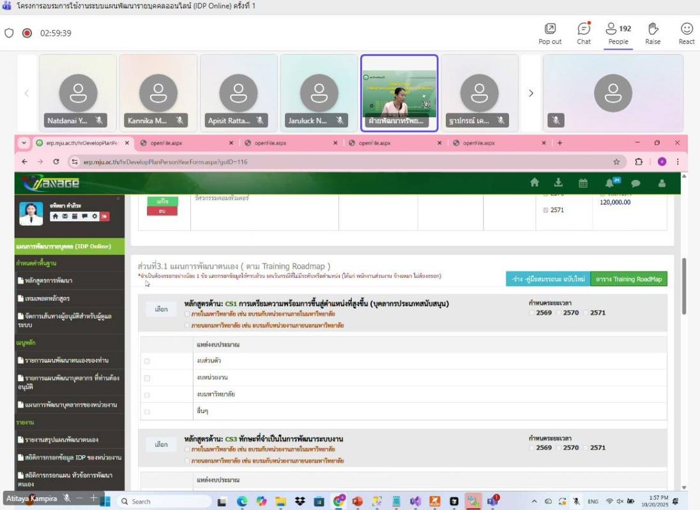700x510 pixels.
Task: Check the 2569 year box for CS1
Action: click(533, 313)
